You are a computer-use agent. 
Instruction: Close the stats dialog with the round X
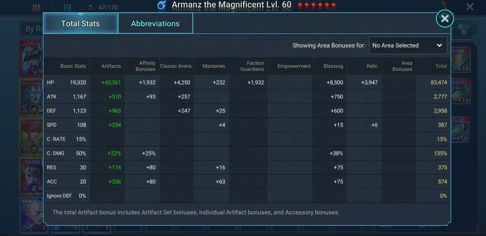coord(444,19)
